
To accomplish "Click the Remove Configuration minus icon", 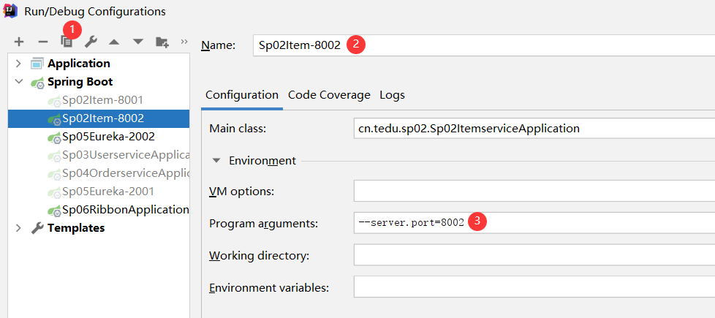I will point(43,42).
